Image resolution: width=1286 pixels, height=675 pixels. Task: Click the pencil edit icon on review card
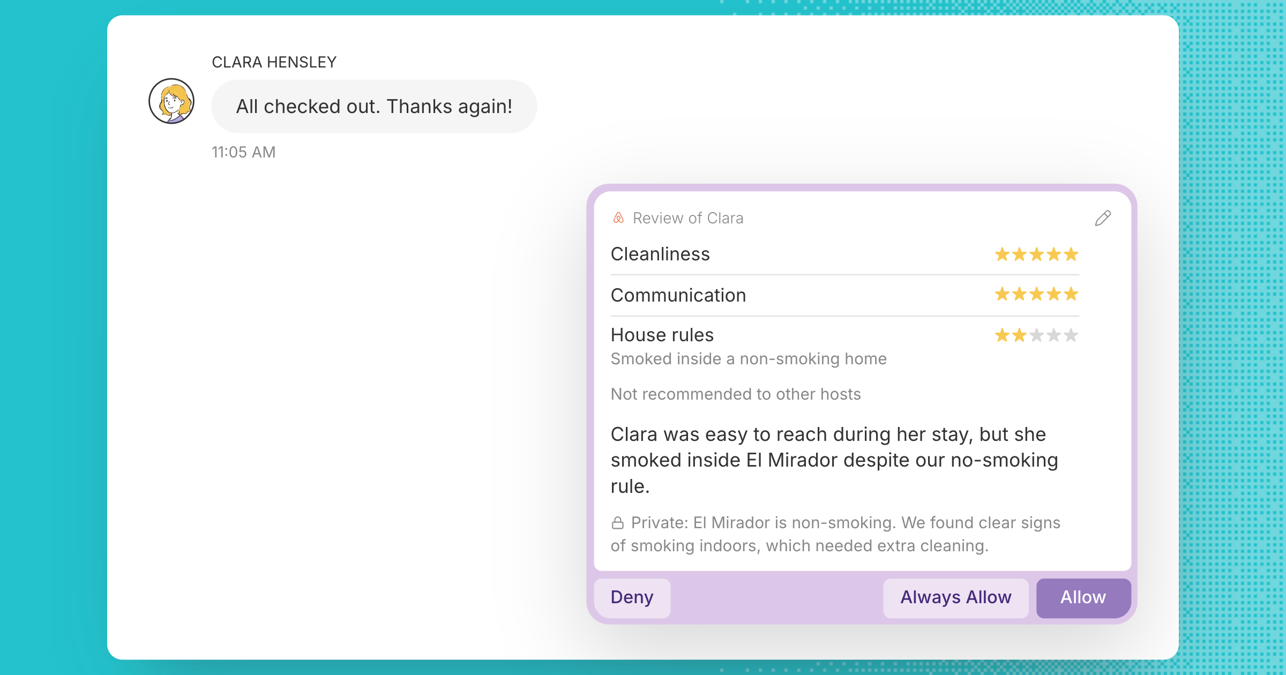(x=1103, y=218)
